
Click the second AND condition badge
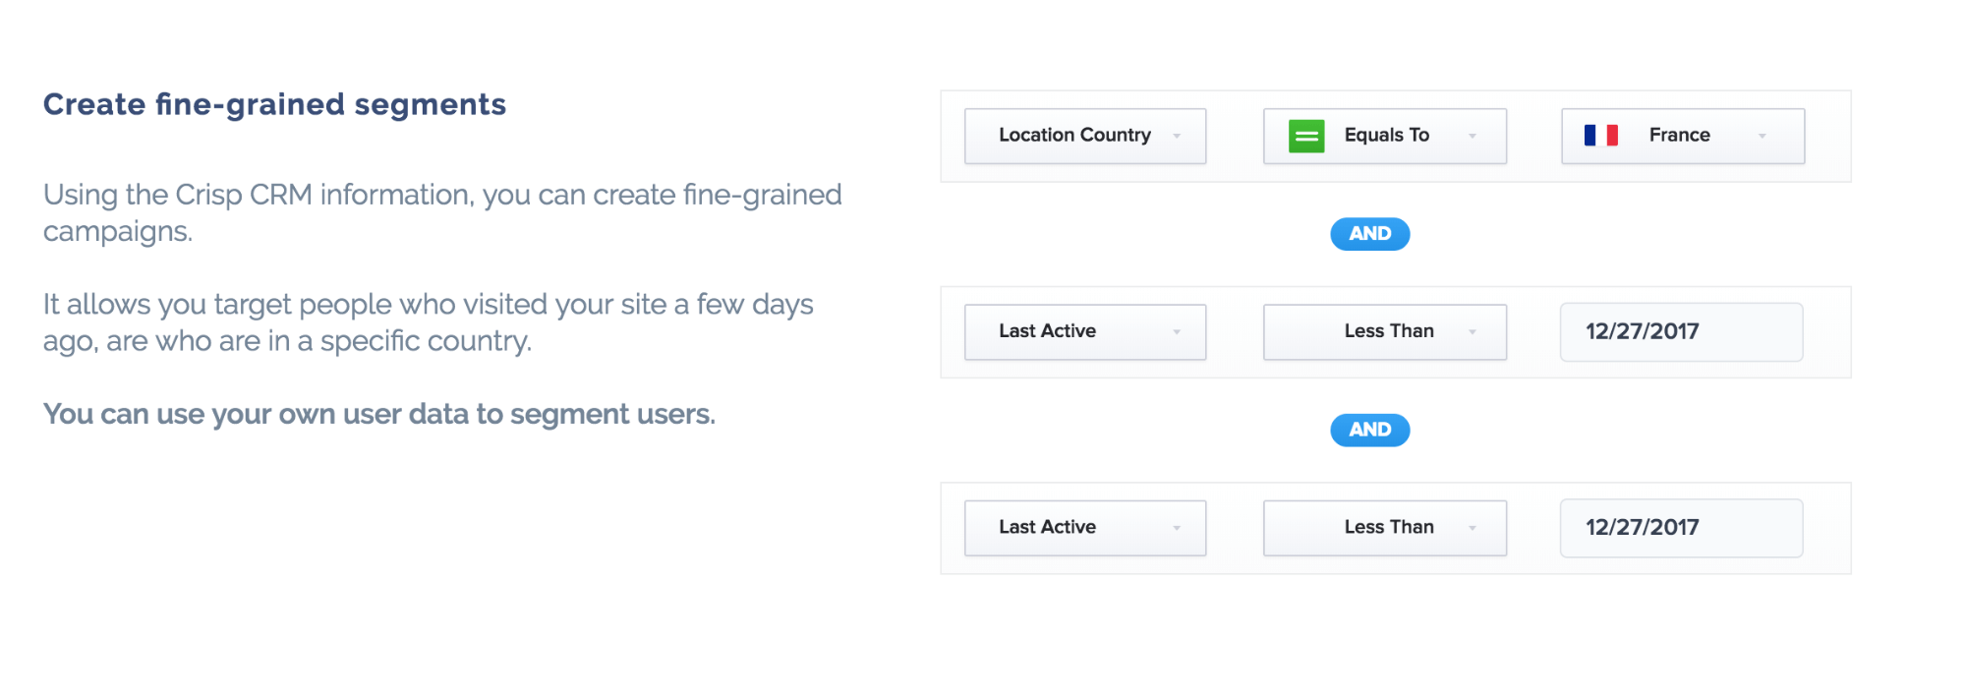[x=1369, y=430]
